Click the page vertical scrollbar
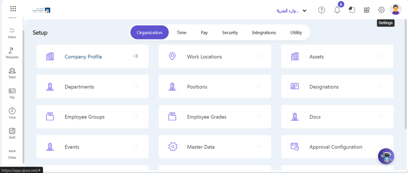The width and height of the screenshot is (408, 173). [x=406, y=80]
